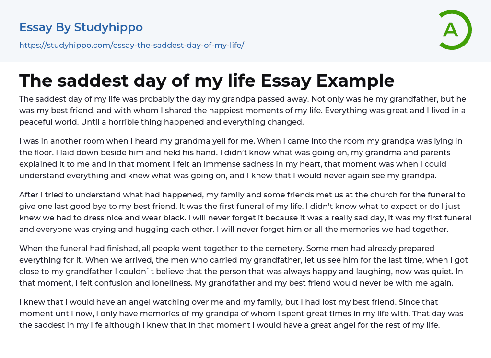Screen dimensions: 491x358
Task: Click the word "Studyhippo" in the header
Action: pos(108,27)
